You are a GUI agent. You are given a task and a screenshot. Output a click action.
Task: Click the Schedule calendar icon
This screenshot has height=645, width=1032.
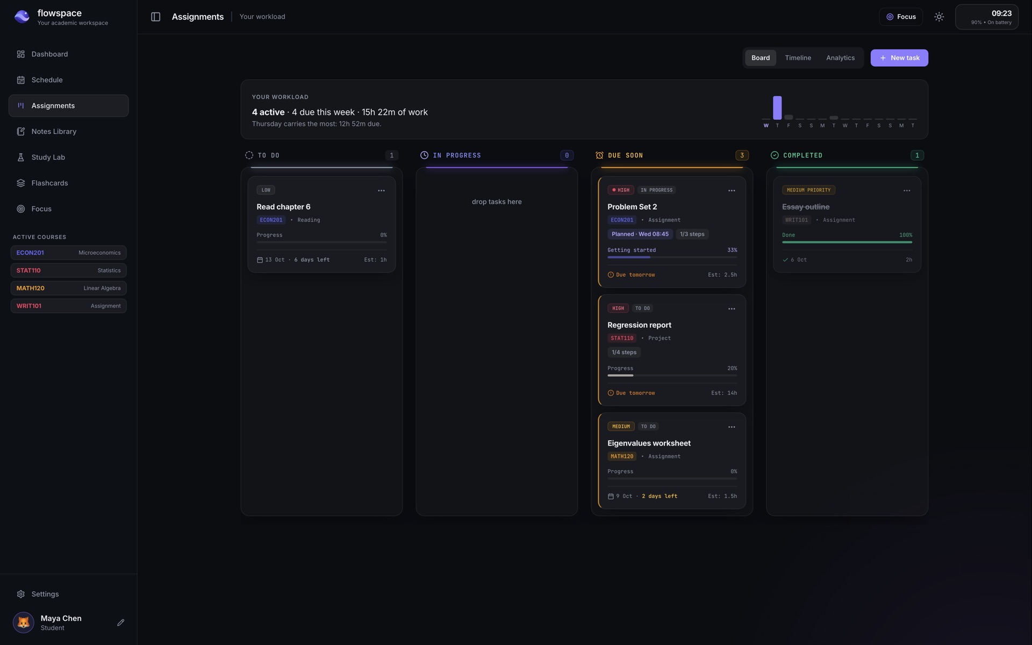pyautogui.click(x=21, y=80)
